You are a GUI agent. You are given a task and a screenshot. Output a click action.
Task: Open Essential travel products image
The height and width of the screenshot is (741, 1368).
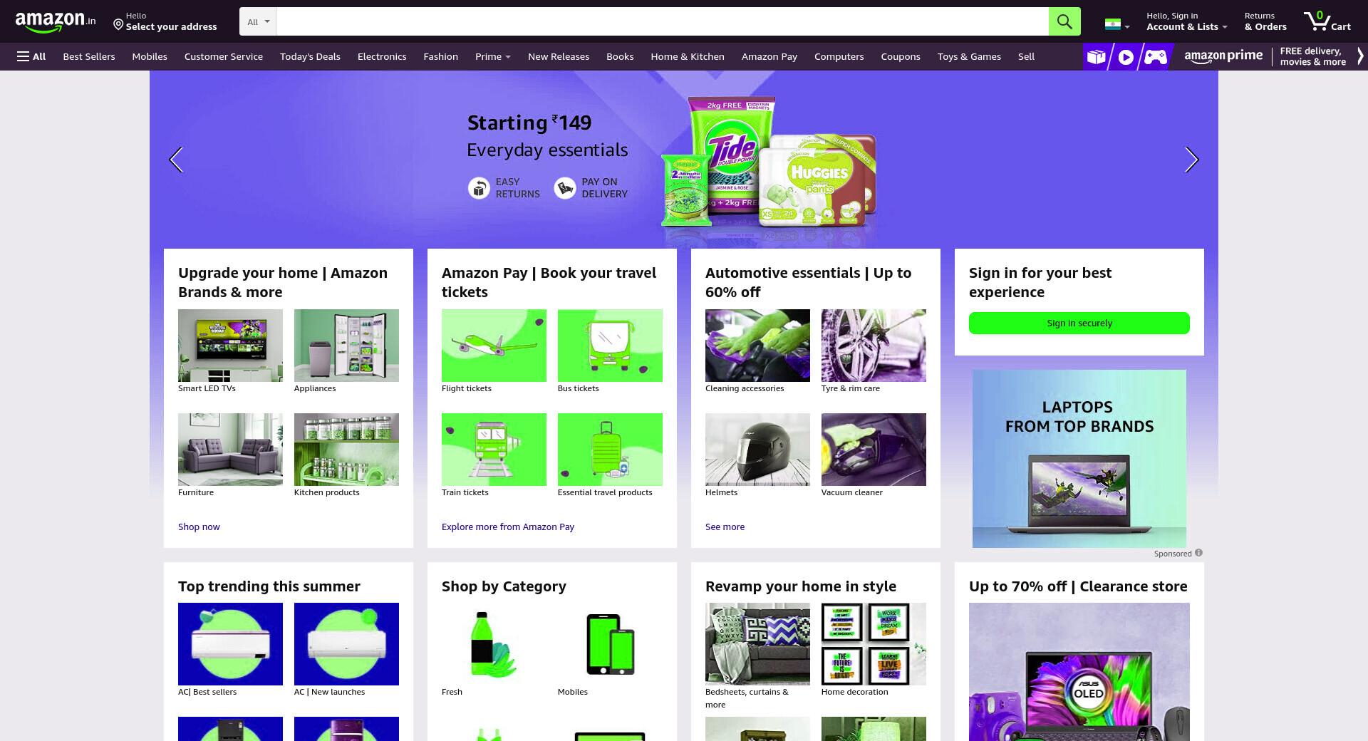pos(610,450)
